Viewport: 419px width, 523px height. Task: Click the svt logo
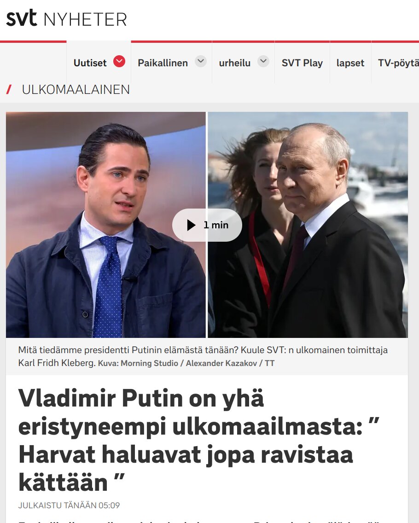tap(21, 18)
